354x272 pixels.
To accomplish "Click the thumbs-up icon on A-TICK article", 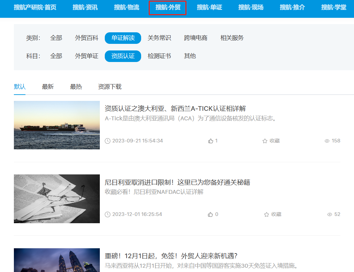I will (x=211, y=141).
